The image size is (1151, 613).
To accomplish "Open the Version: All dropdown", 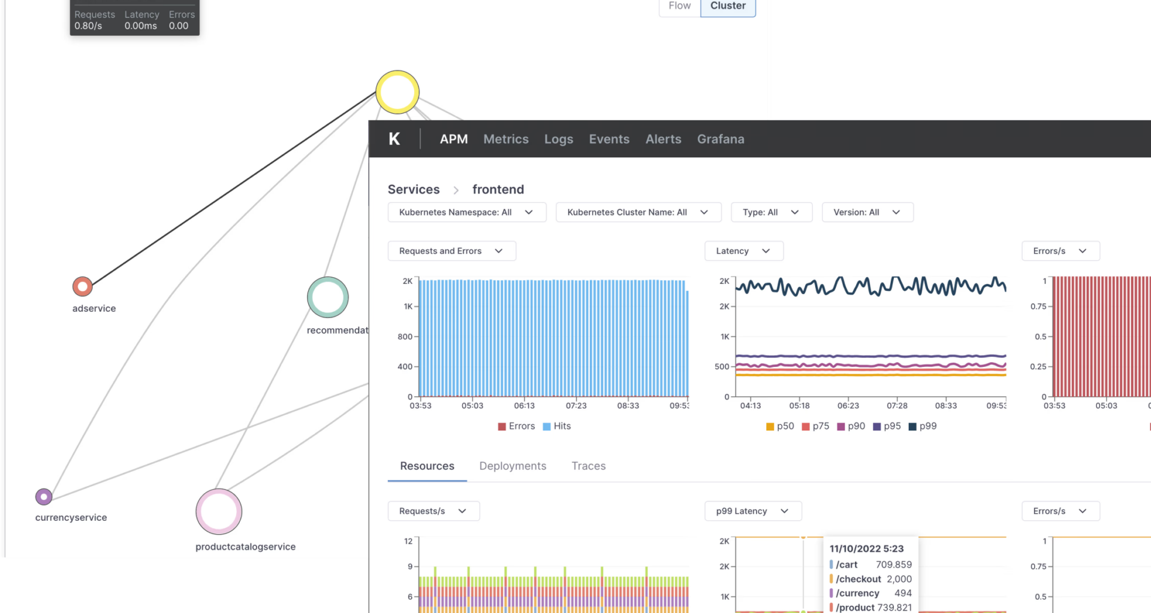I will [867, 212].
